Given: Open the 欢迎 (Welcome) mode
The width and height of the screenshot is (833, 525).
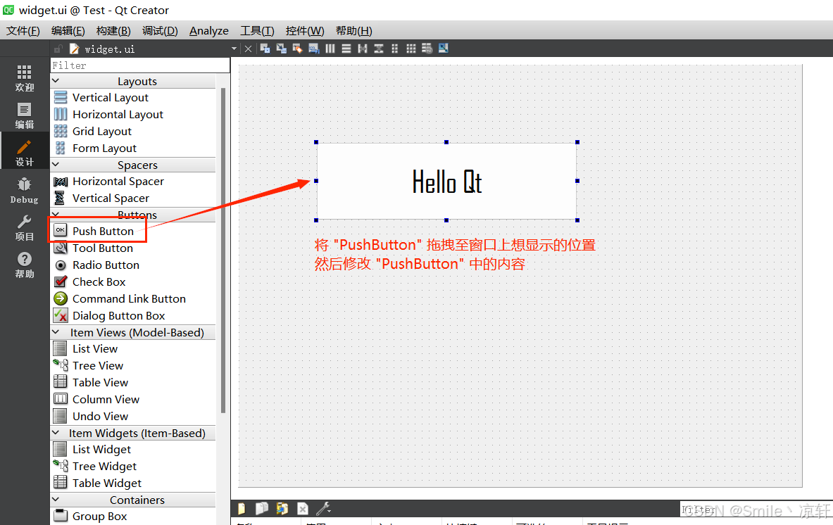Looking at the screenshot, I should coord(25,78).
